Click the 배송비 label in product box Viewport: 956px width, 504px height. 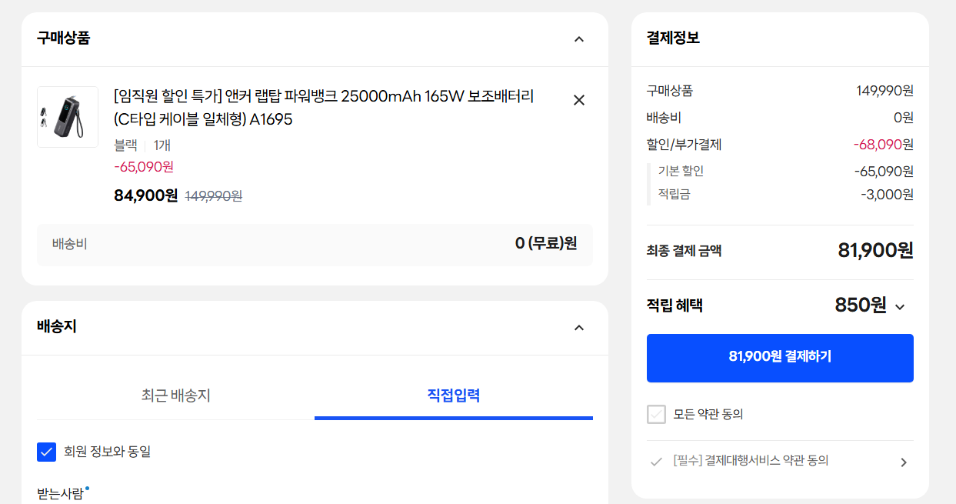[69, 245]
